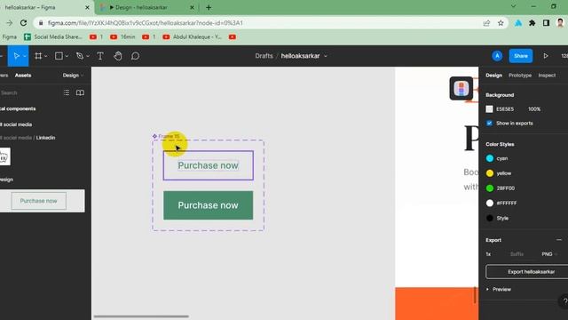Expand the Preview section
This screenshot has width=568, height=320.
(x=499, y=289)
